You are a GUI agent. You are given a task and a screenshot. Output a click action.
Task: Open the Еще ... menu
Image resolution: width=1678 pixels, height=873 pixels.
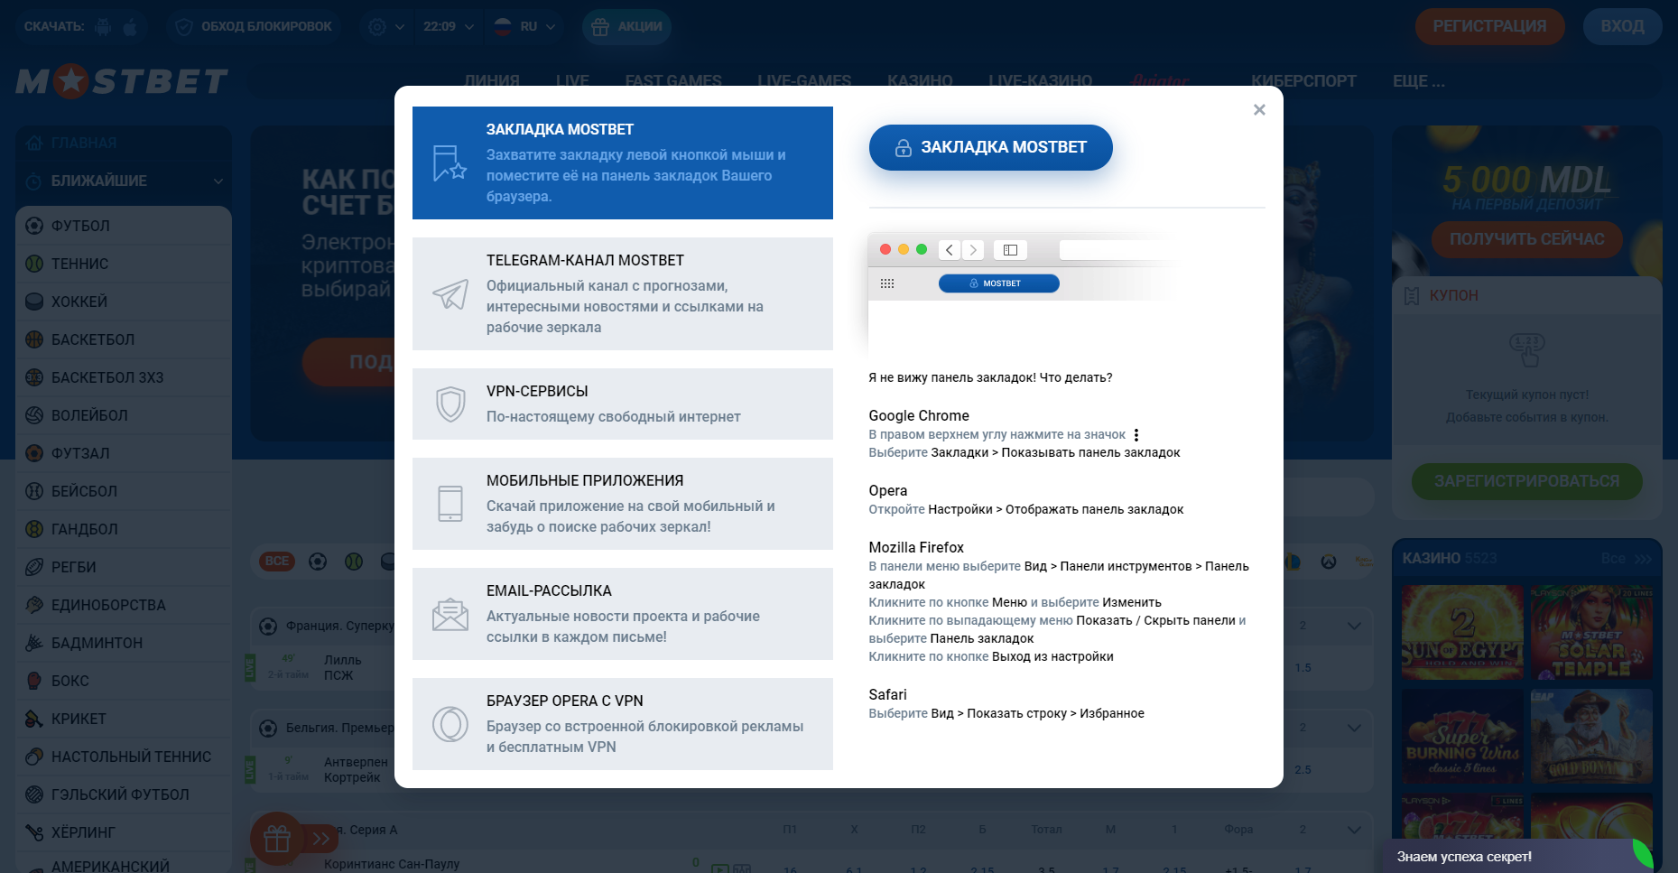point(1418,81)
